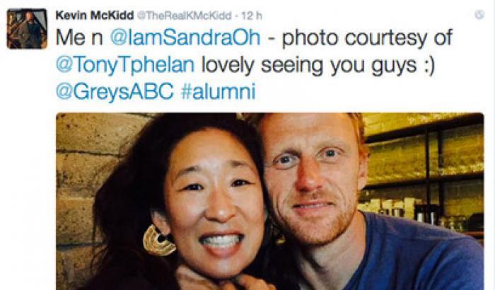Screen dimensions: 495x290
Task: Open the @GreysABC mention
Action: click(115, 91)
